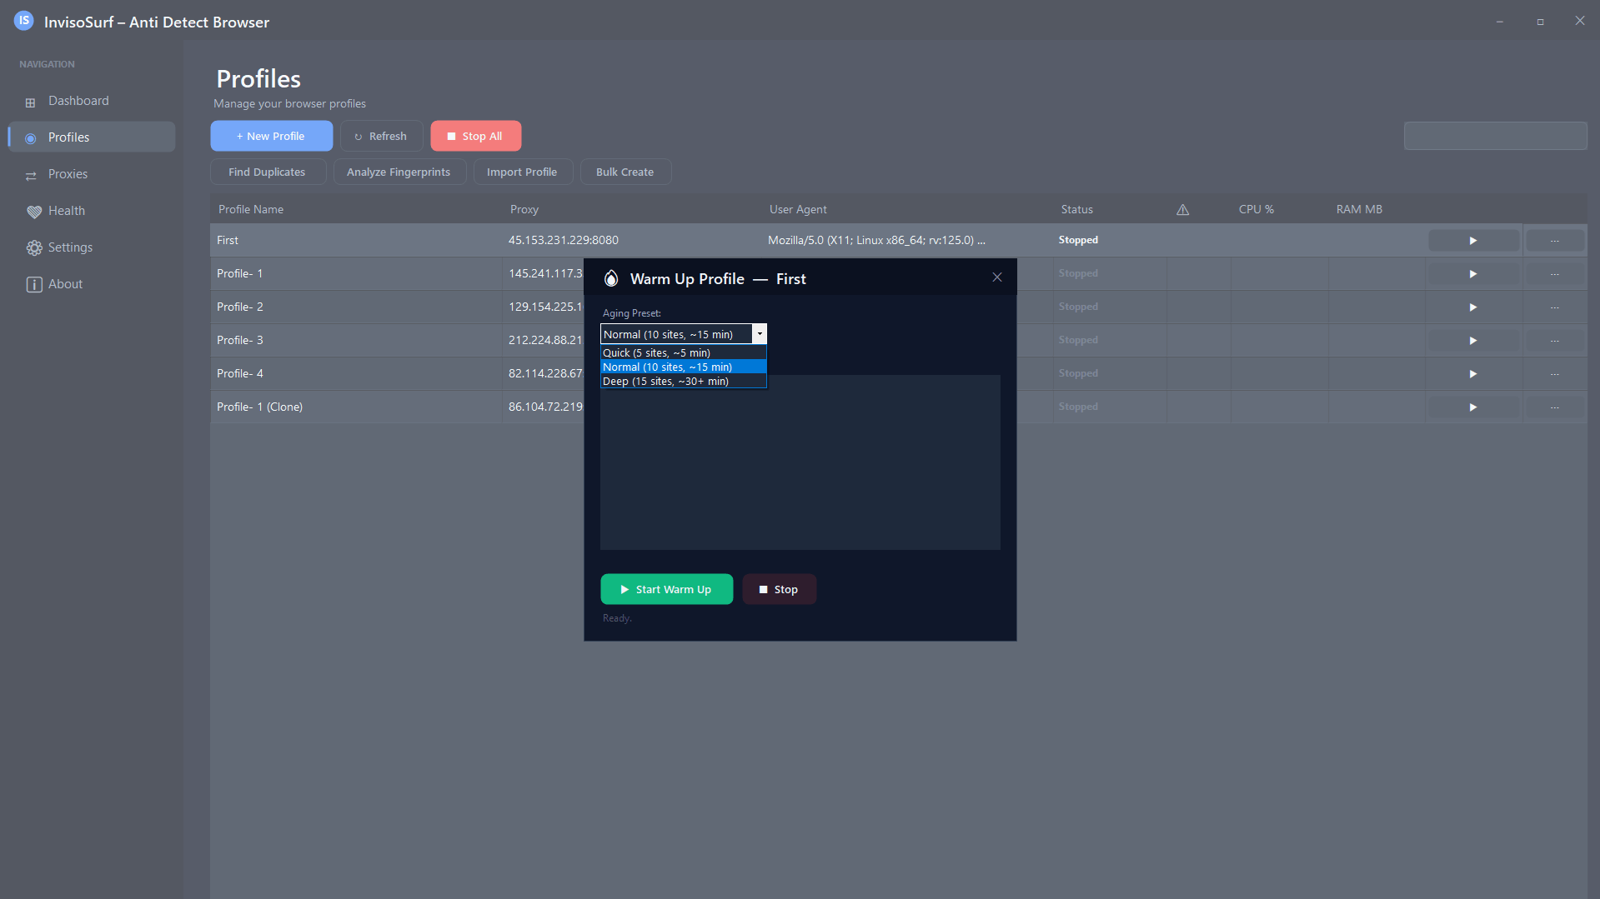This screenshot has width=1600, height=899.
Task: Select the First profile row name
Action: [228, 240]
